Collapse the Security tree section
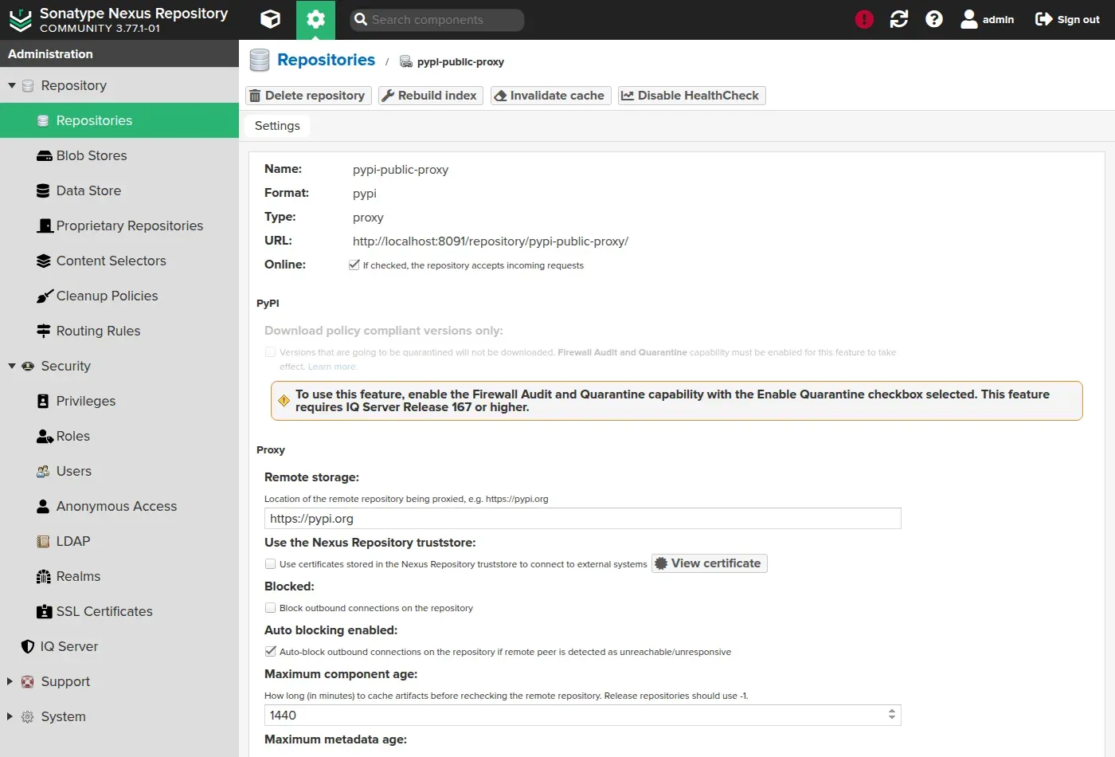Viewport: 1115px width, 757px height. [x=12, y=366]
